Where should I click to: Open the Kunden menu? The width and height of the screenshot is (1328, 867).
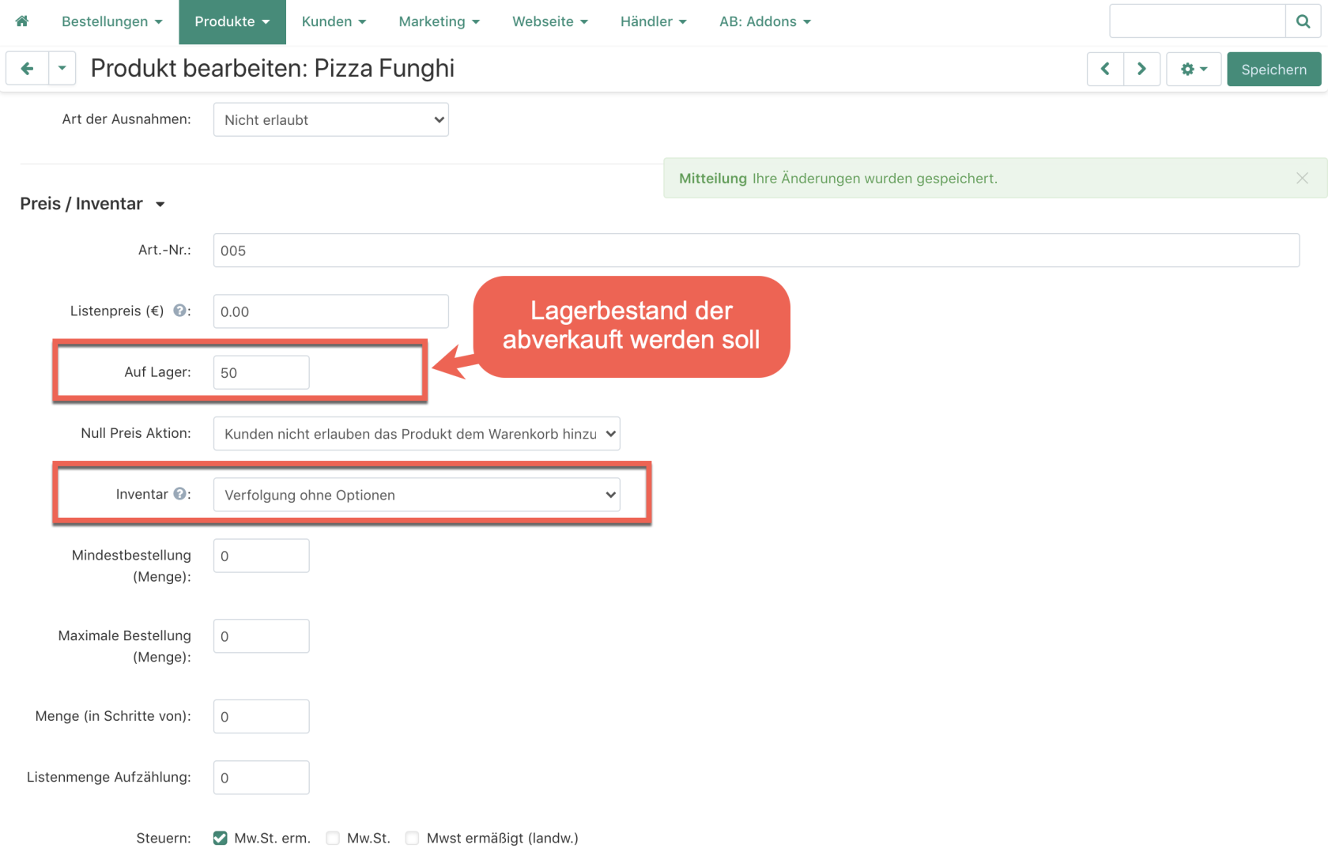click(334, 21)
